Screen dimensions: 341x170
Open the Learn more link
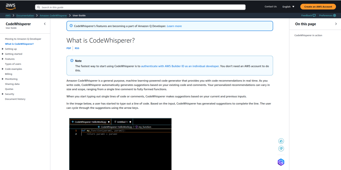[x=174, y=26]
